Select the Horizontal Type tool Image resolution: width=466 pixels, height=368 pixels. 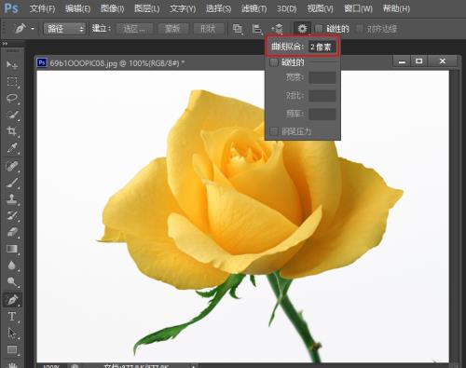tap(12, 317)
